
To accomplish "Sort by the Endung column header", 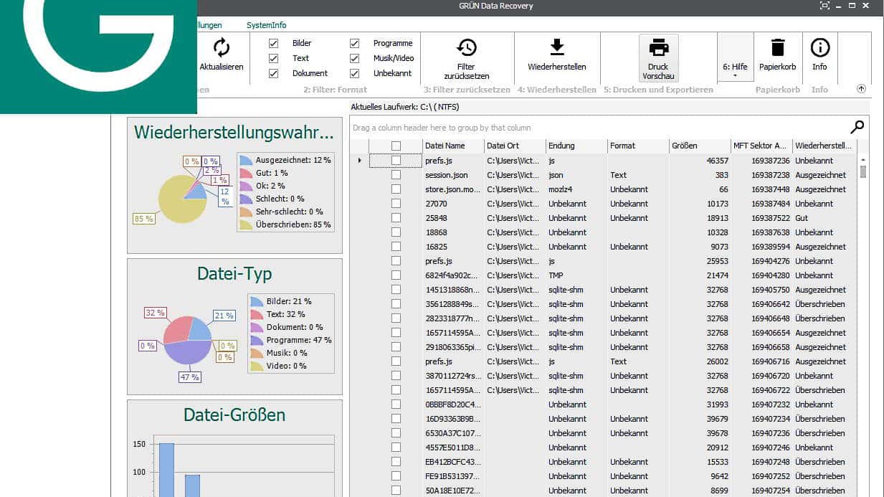I will (576, 146).
